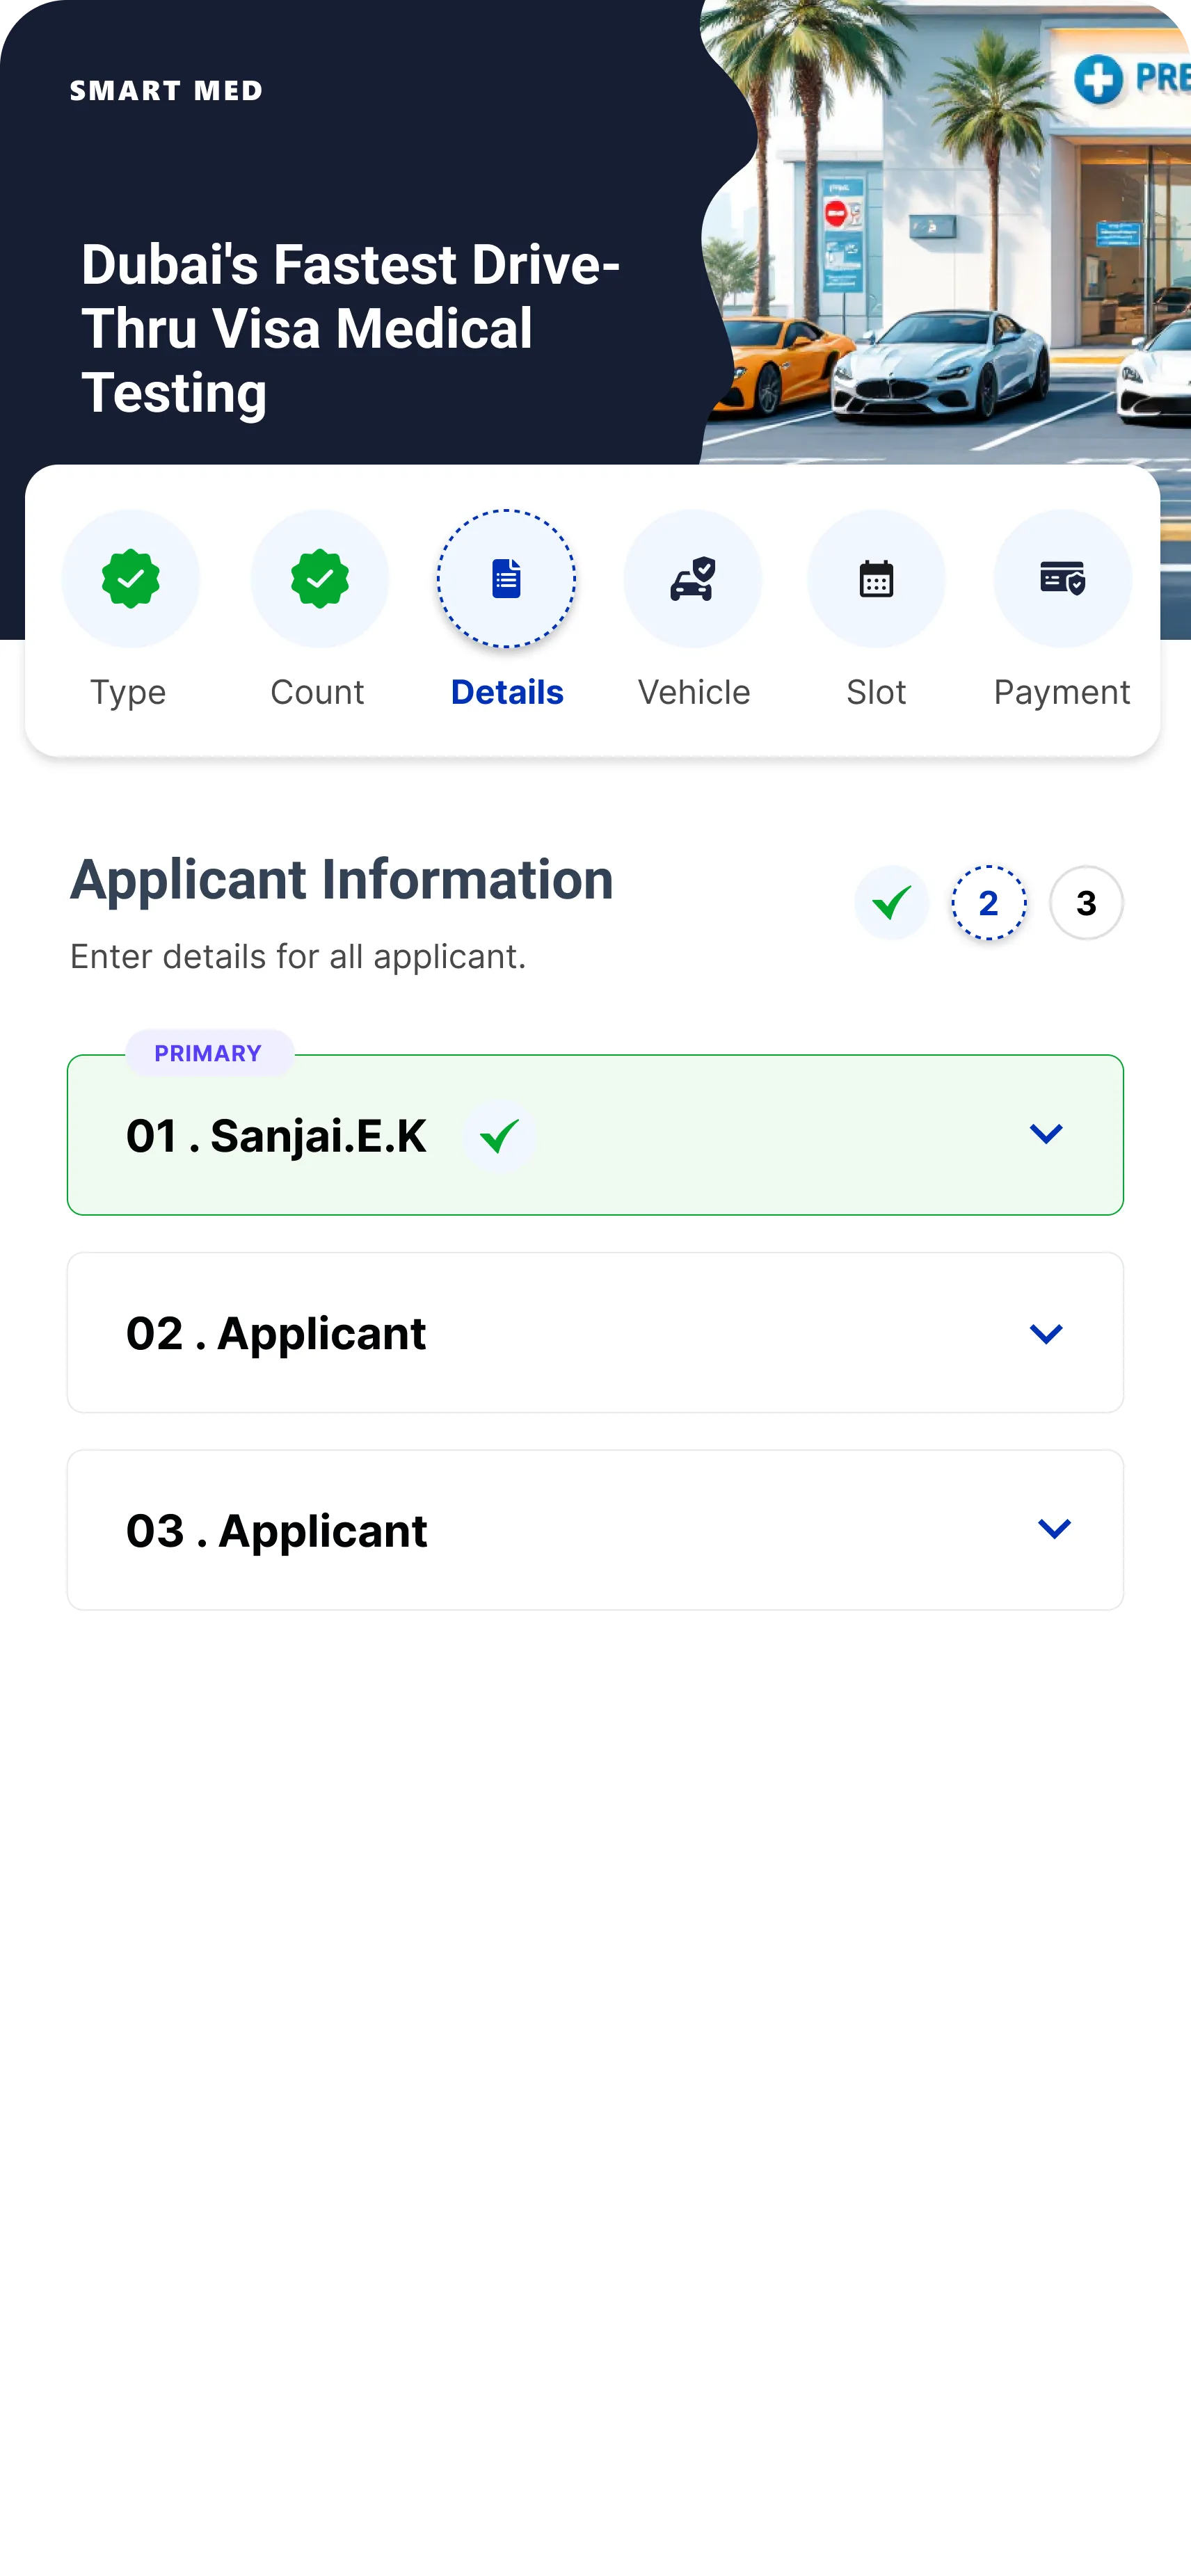Click the Payment step label
The height and width of the screenshot is (2576, 1191).
(x=1062, y=692)
